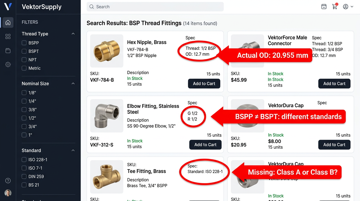The height and width of the screenshot is (201, 360).
Task: Open the home icon in sidebar
Action: [8, 23]
